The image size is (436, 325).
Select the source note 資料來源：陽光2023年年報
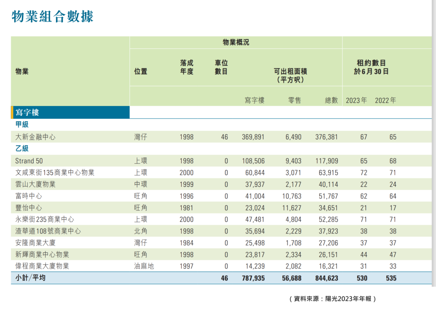pyautogui.click(x=332, y=298)
